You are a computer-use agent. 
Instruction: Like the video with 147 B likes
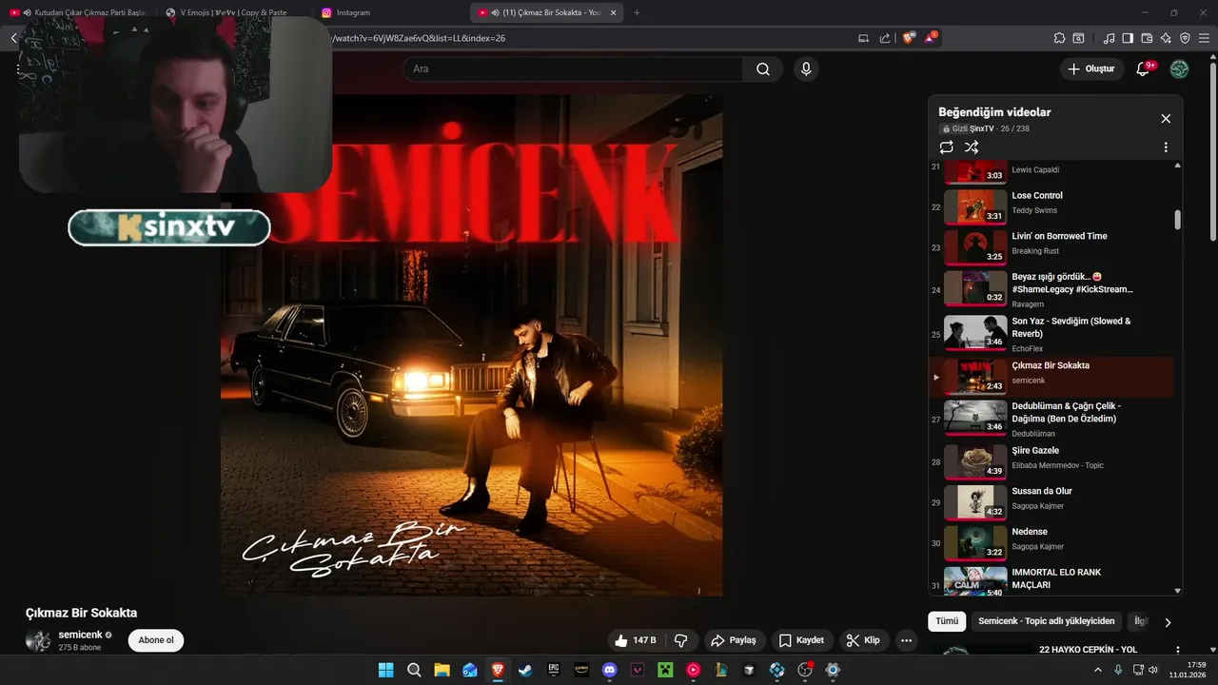(637, 640)
